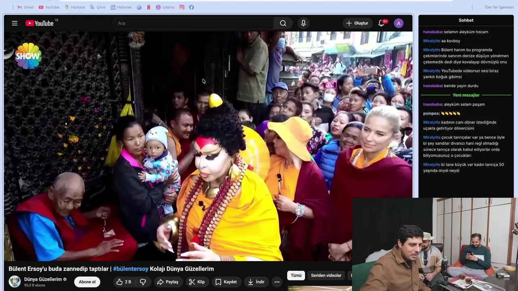Create a clip with Klip button
The width and height of the screenshot is (518, 291).
click(197, 282)
